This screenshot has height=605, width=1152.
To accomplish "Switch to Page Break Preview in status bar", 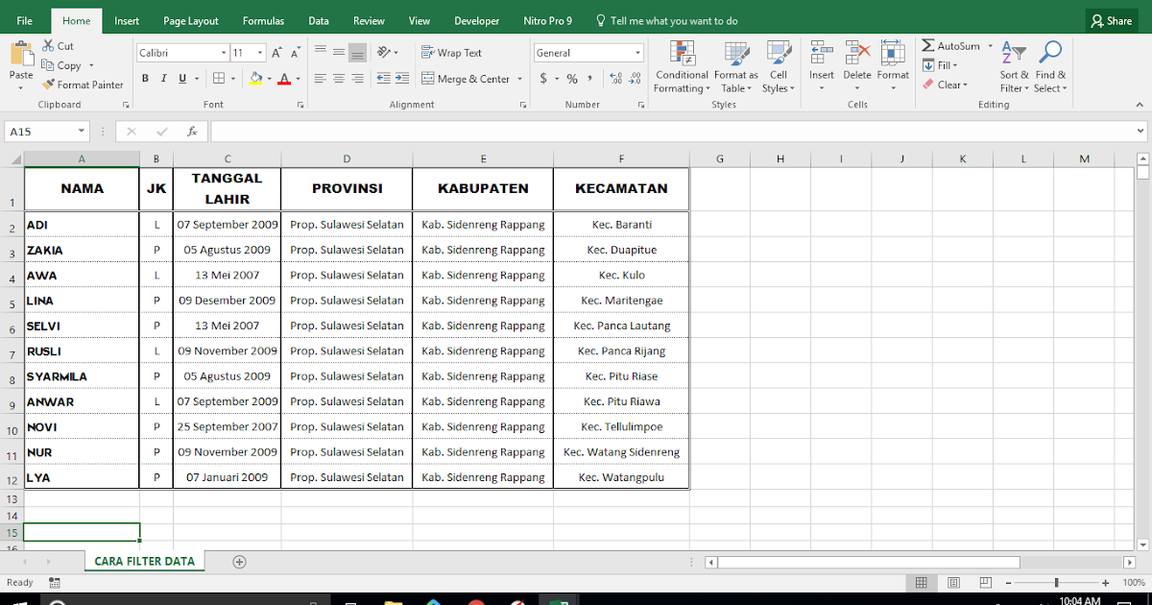I will point(985,582).
